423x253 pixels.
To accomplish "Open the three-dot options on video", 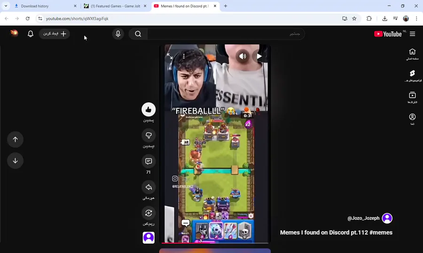I will tap(184, 56).
